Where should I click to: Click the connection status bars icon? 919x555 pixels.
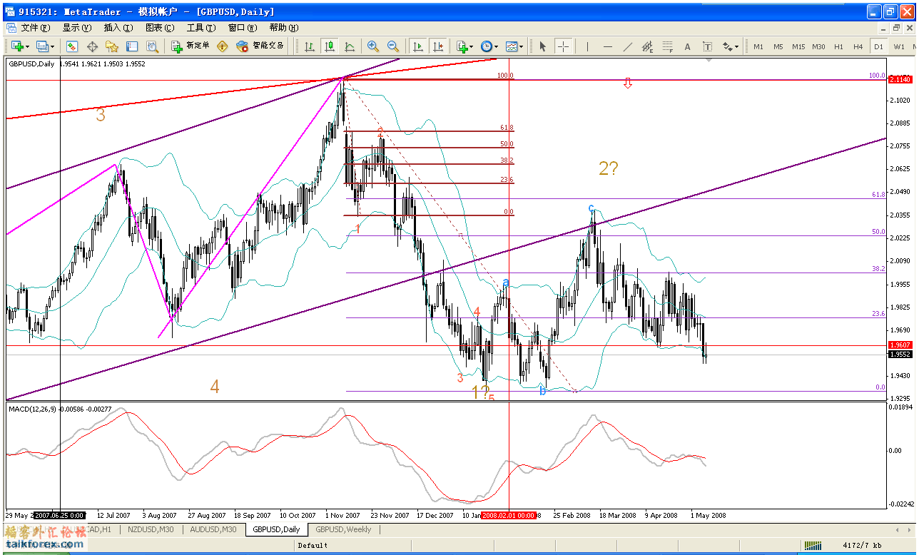tap(813, 545)
